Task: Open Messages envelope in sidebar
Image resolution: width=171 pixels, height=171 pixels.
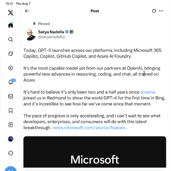Action: click(11, 96)
